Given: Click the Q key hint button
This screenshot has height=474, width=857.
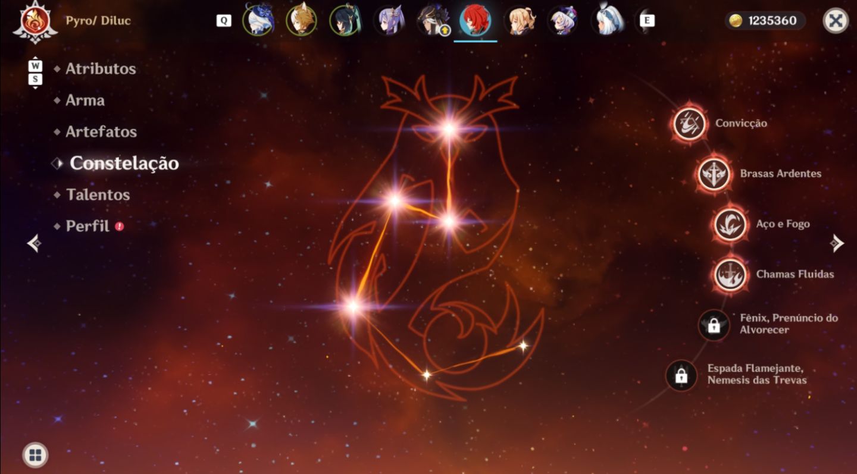Looking at the screenshot, I should 224,20.
